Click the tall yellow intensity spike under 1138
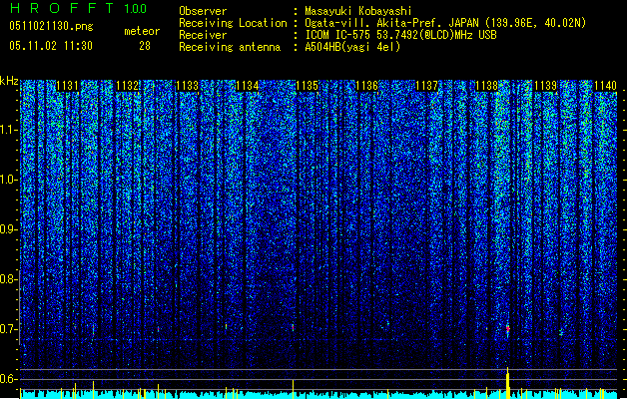Viewport: 628px width, 399px height. 508,383
